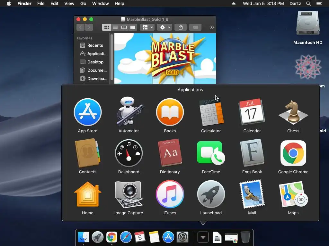Open the Go menu
This screenshot has height=246, width=329.
tap(83, 4)
